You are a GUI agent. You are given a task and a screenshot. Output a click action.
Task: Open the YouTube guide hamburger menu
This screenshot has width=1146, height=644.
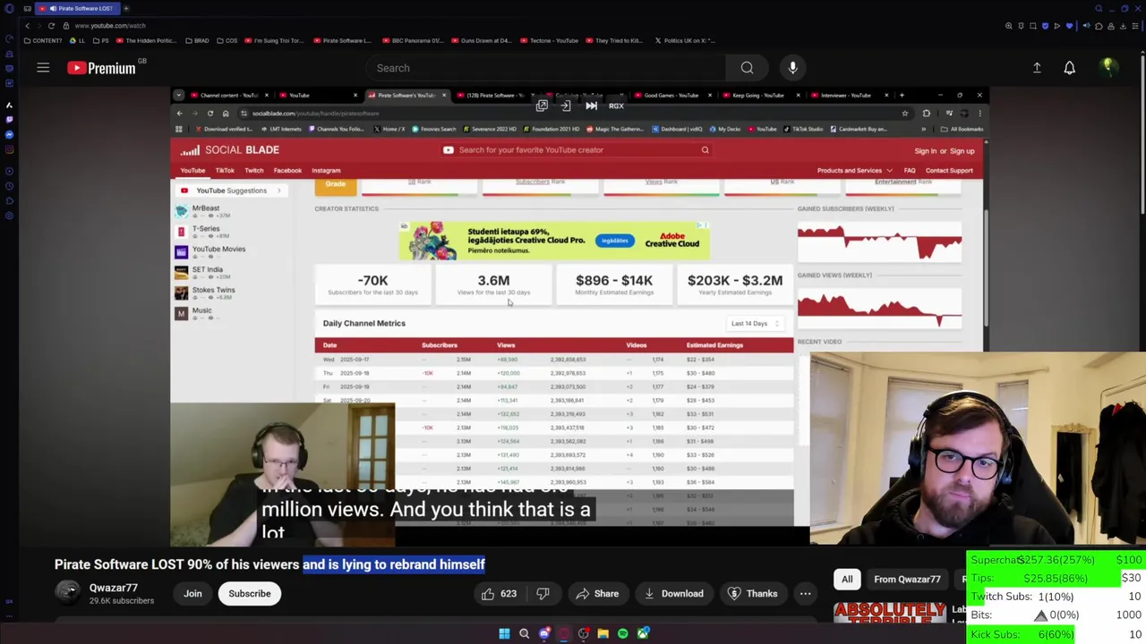coord(43,68)
